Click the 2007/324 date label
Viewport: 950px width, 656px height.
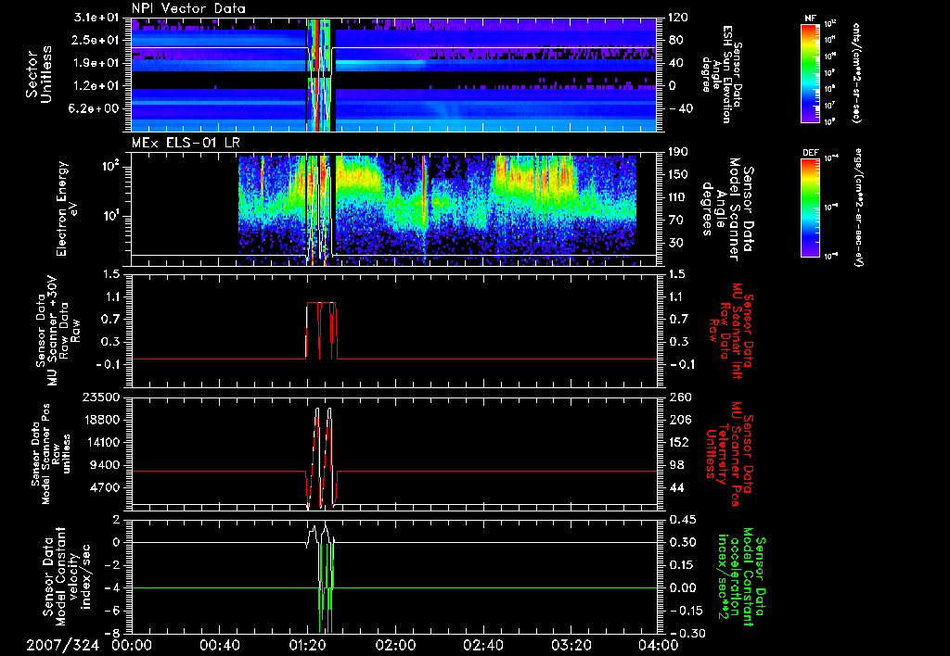click(x=62, y=645)
